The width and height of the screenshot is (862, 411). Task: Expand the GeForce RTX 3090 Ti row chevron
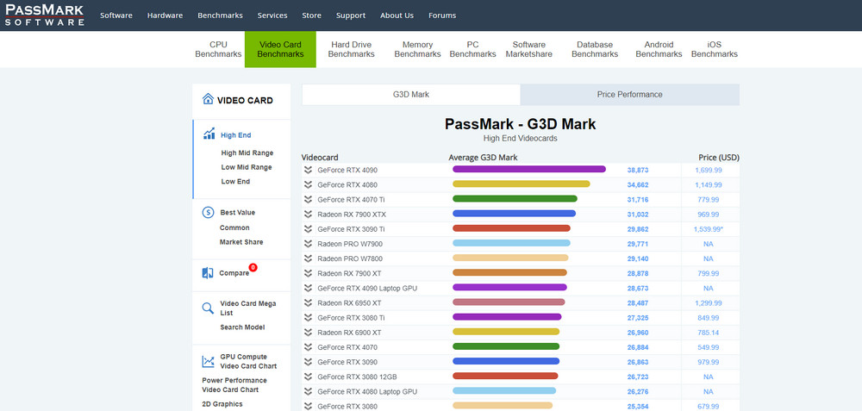(x=308, y=229)
